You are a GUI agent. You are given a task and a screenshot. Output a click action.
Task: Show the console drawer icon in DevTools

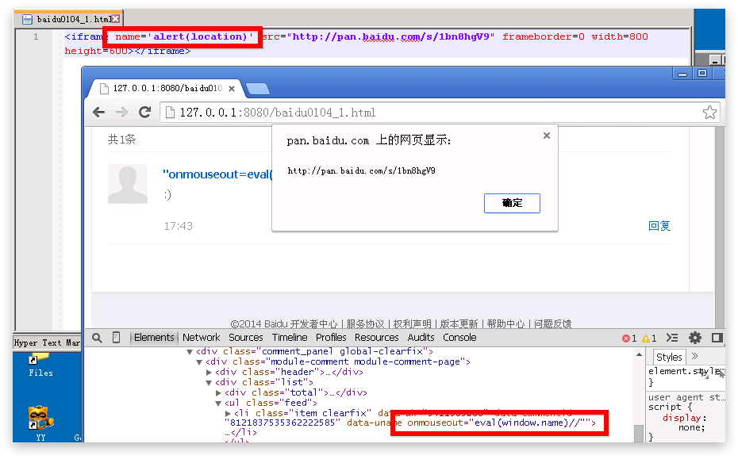pos(672,338)
